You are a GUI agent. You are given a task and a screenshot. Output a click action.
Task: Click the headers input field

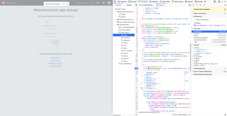pos(55,29)
